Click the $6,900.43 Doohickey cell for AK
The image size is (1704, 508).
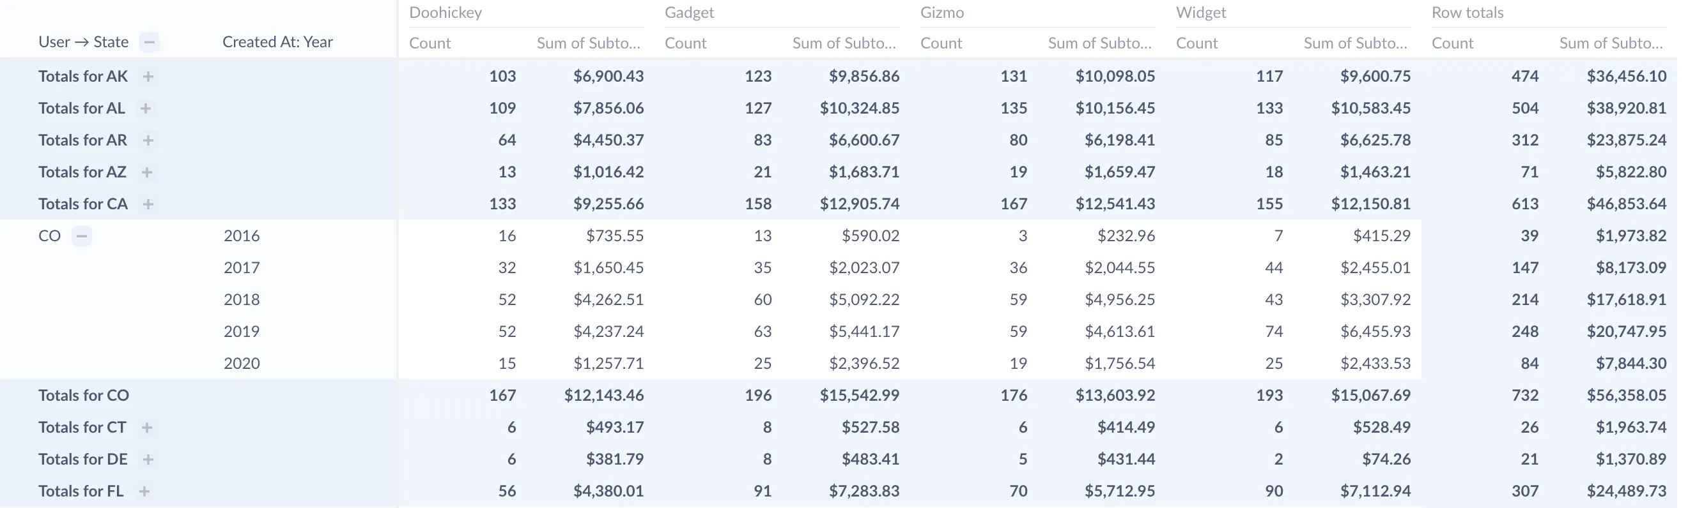click(608, 77)
